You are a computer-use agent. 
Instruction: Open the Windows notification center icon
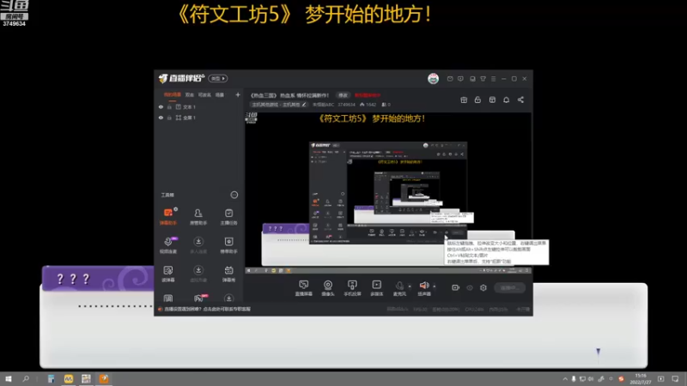point(675,379)
